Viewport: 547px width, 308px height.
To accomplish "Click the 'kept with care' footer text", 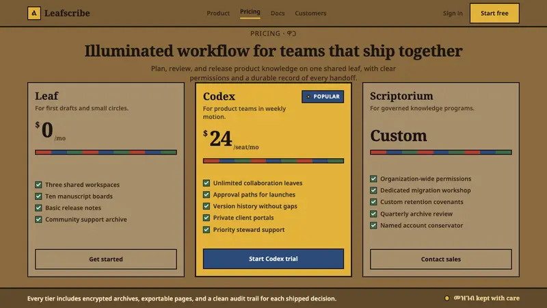I will [498, 298].
